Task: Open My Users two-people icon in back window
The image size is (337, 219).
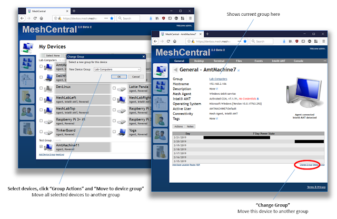Action: point(27,113)
